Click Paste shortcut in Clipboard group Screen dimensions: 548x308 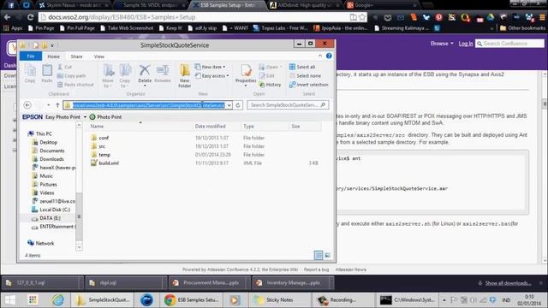75,85
